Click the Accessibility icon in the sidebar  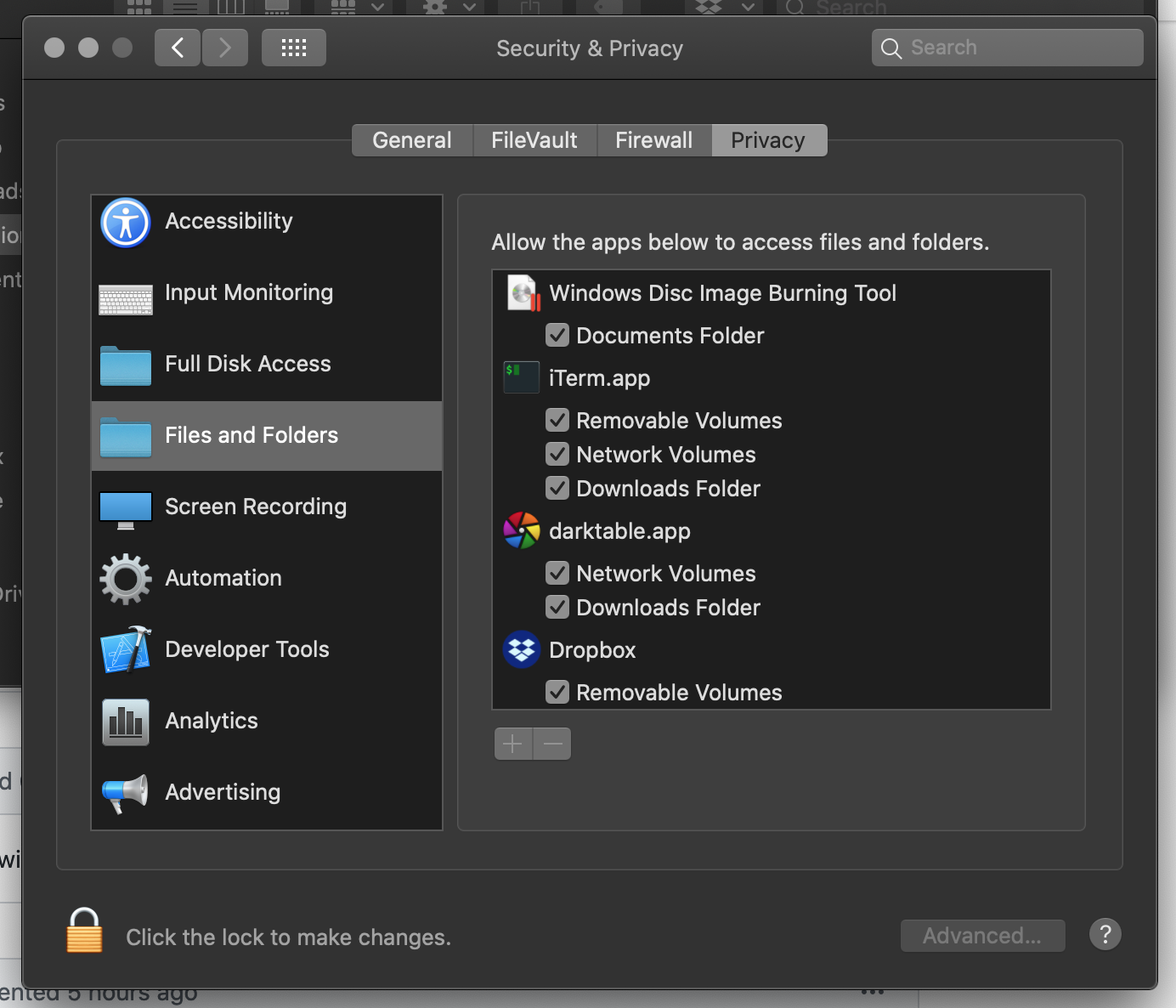pyautogui.click(x=126, y=223)
